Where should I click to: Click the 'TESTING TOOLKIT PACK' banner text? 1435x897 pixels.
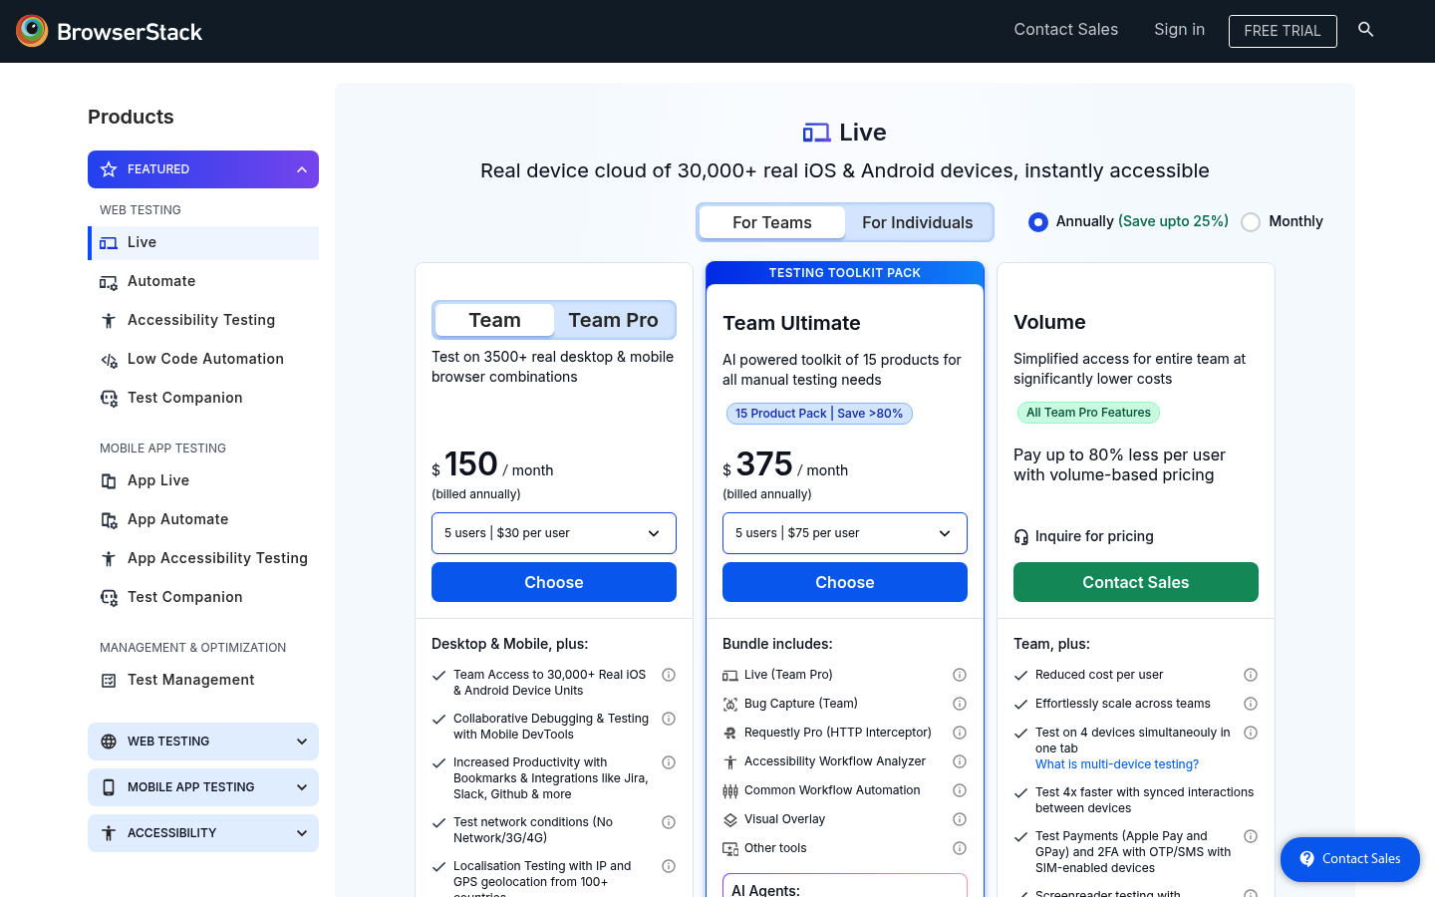pos(845,273)
